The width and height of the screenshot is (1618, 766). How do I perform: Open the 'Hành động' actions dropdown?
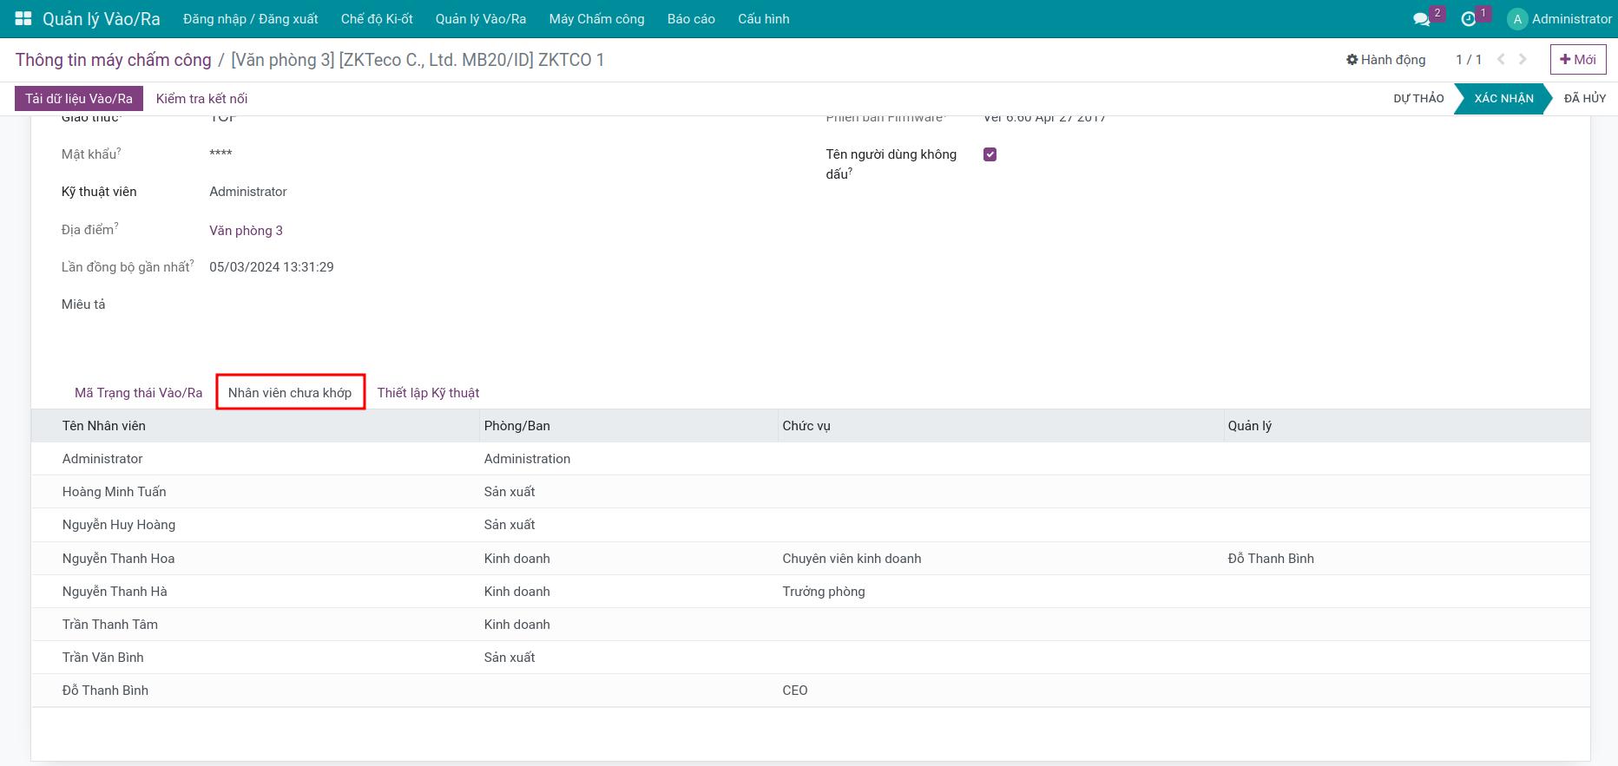click(x=1386, y=60)
